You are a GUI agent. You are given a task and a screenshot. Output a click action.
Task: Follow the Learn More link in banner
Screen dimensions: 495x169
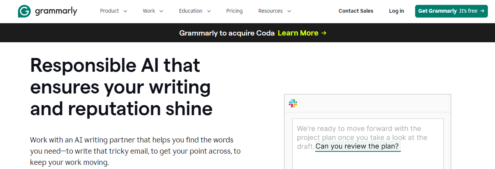(298, 33)
